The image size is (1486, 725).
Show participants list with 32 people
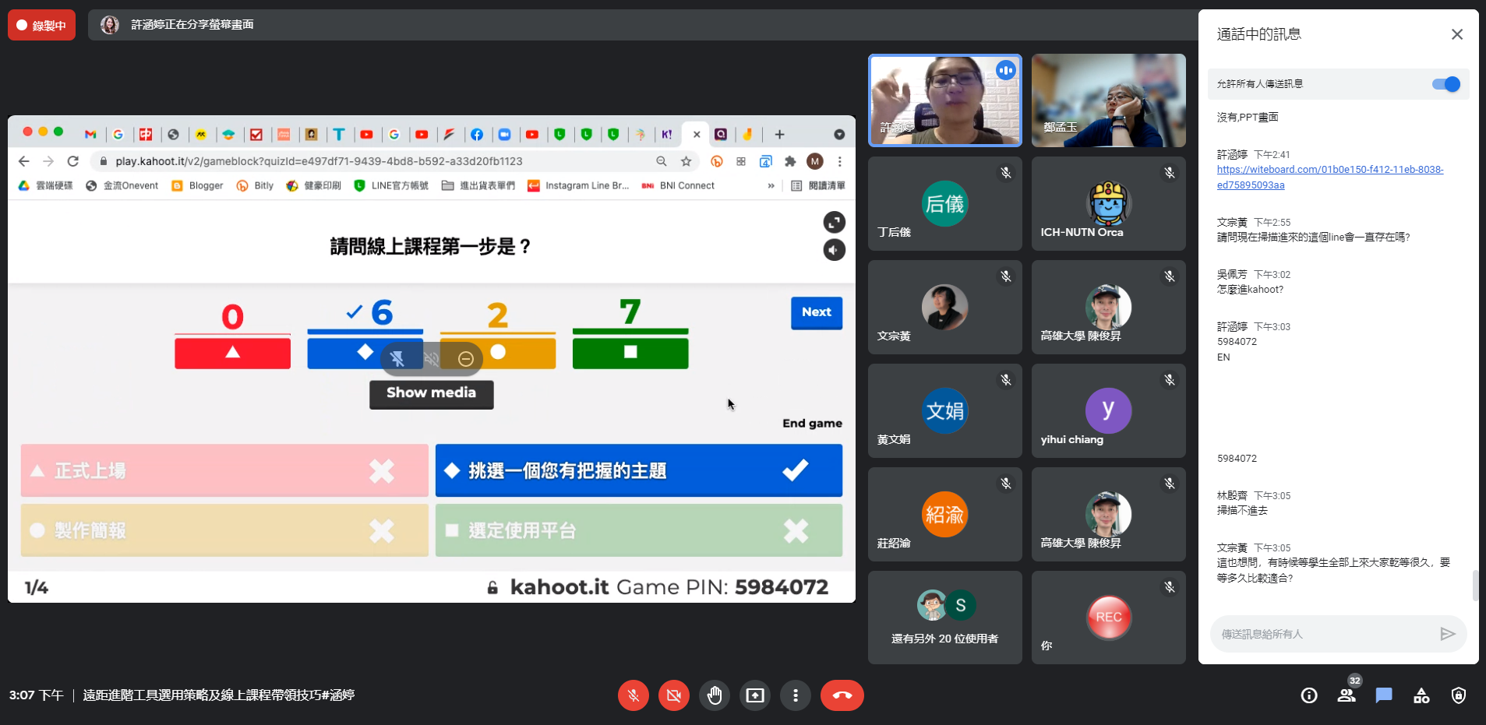point(1347,695)
